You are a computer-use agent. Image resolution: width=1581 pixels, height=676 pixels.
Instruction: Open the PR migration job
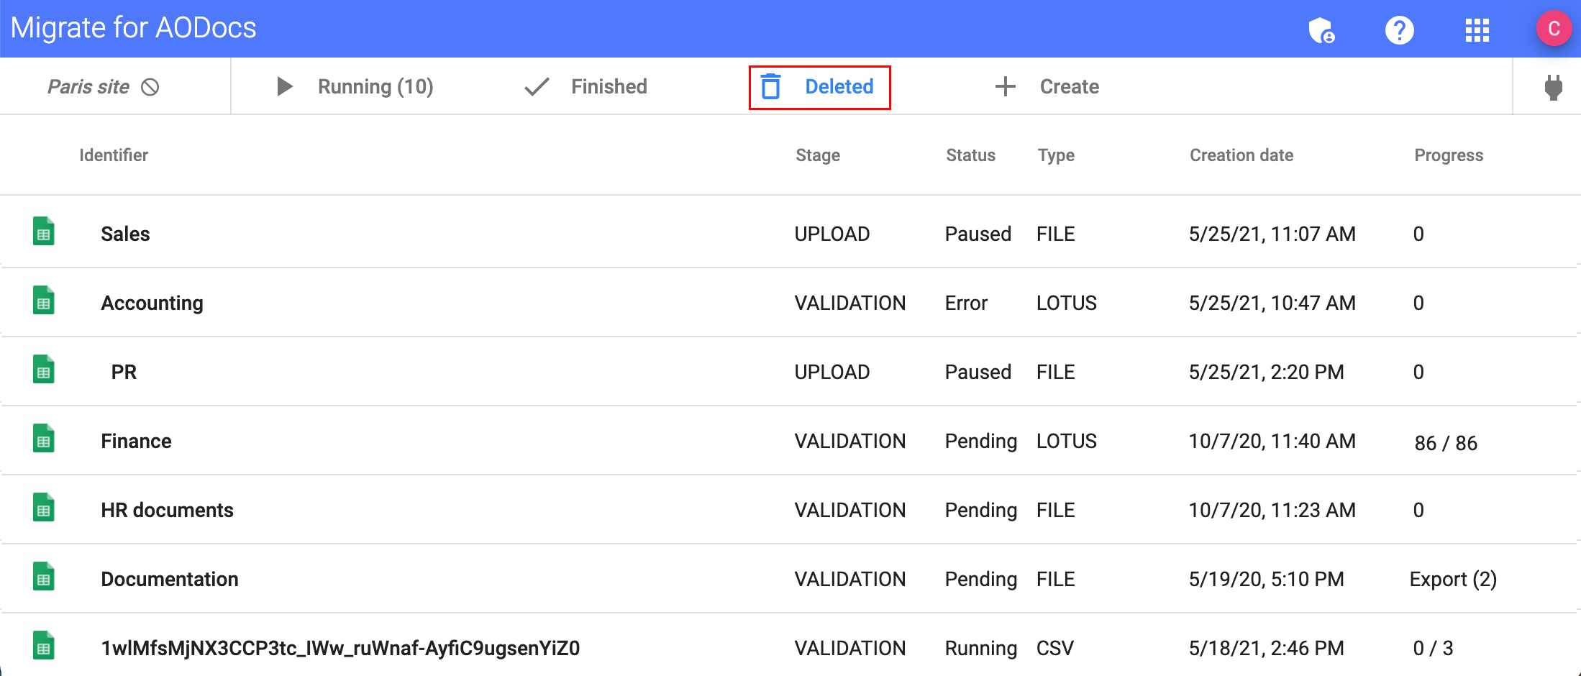124,372
